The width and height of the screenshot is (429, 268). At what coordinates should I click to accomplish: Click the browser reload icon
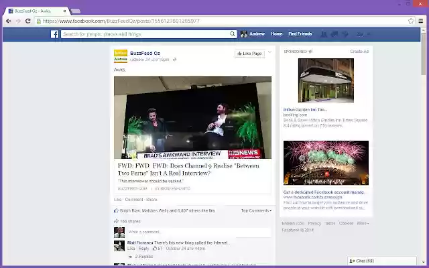pyautogui.click(x=27, y=21)
